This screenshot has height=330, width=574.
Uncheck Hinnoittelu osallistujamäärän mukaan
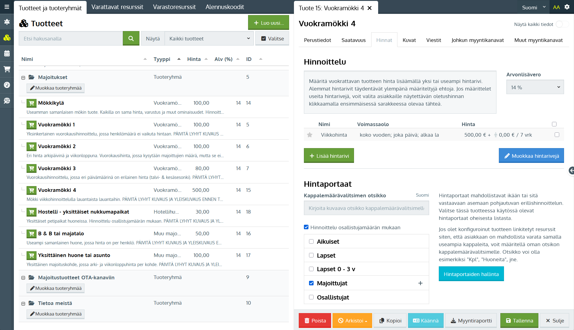click(306, 227)
